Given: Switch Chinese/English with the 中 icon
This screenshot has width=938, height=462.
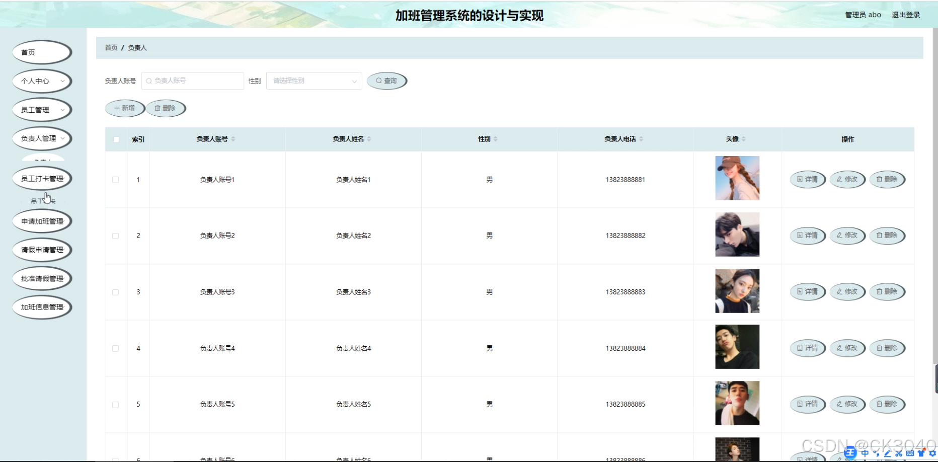Looking at the screenshot, I should pos(865,454).
